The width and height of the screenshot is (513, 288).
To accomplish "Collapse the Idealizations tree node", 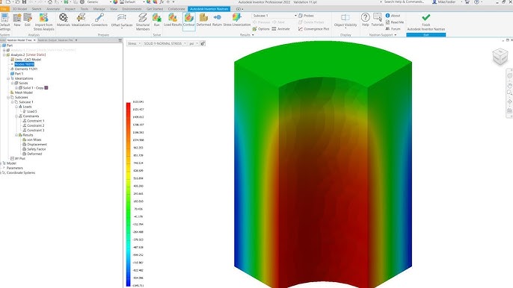I will 8,78.
